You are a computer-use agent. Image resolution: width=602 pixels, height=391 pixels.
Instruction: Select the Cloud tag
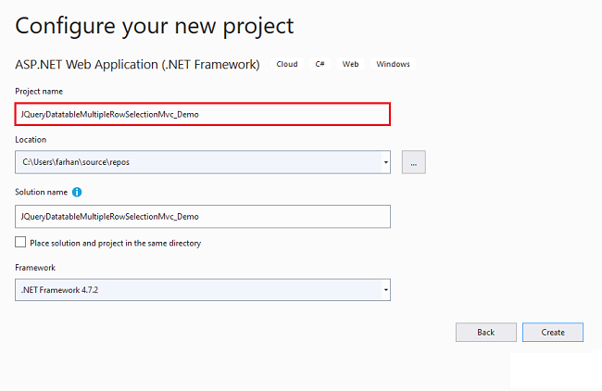coord(287,64)
